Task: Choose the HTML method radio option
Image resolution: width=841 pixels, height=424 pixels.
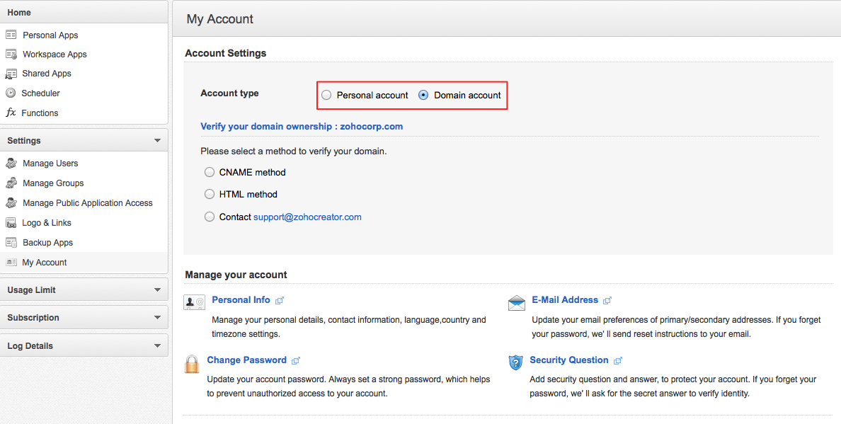Action: [x=210, y=194]
